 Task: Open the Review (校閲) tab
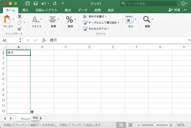[97, 10]
